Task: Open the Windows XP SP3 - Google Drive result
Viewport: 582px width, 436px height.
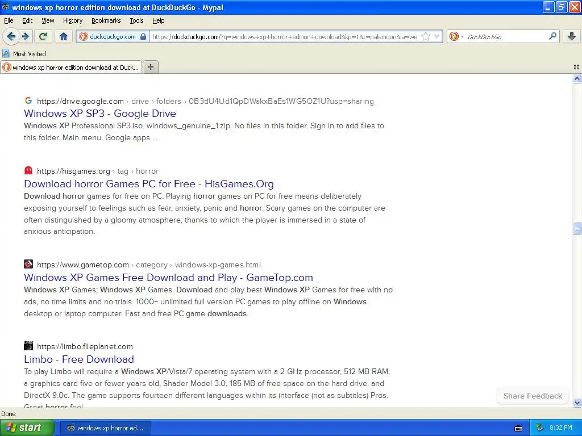Action: click(100, 114)
